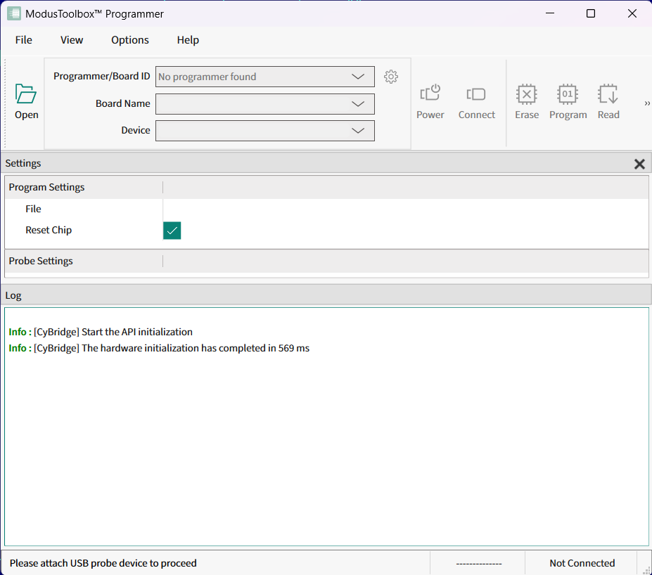The height and width of the screenshot is (575, 652).
Task: Click the Log panel header
Action: tap(326, 295)
